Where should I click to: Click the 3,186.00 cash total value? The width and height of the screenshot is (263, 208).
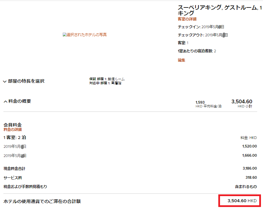[250, 168]
